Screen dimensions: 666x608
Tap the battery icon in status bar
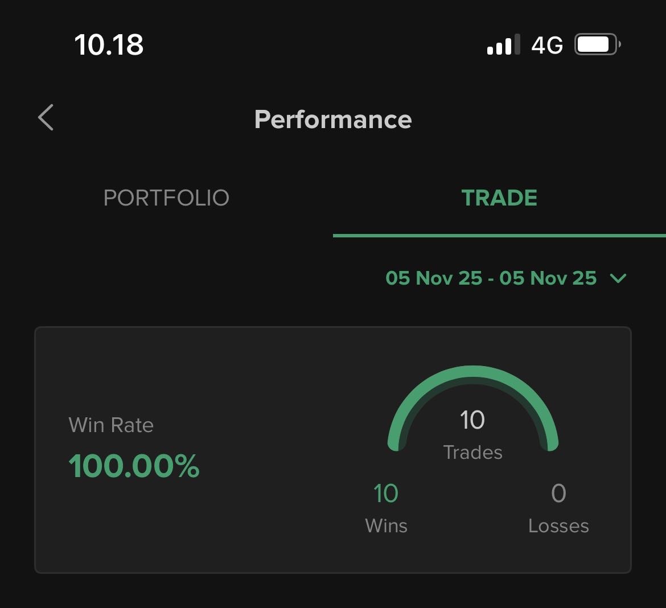point(597,44)
